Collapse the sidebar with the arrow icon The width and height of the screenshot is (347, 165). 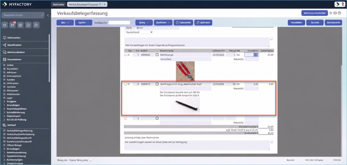48,15
